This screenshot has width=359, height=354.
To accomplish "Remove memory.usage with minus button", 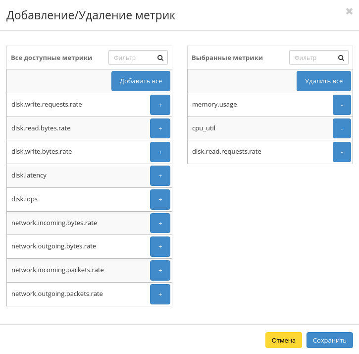I will 342,105.
